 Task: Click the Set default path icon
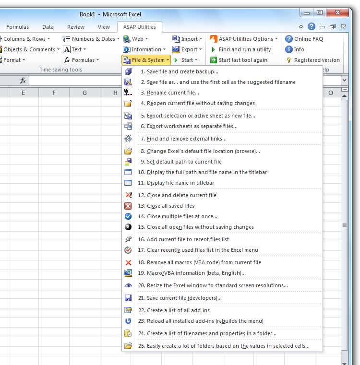(128, 162)
